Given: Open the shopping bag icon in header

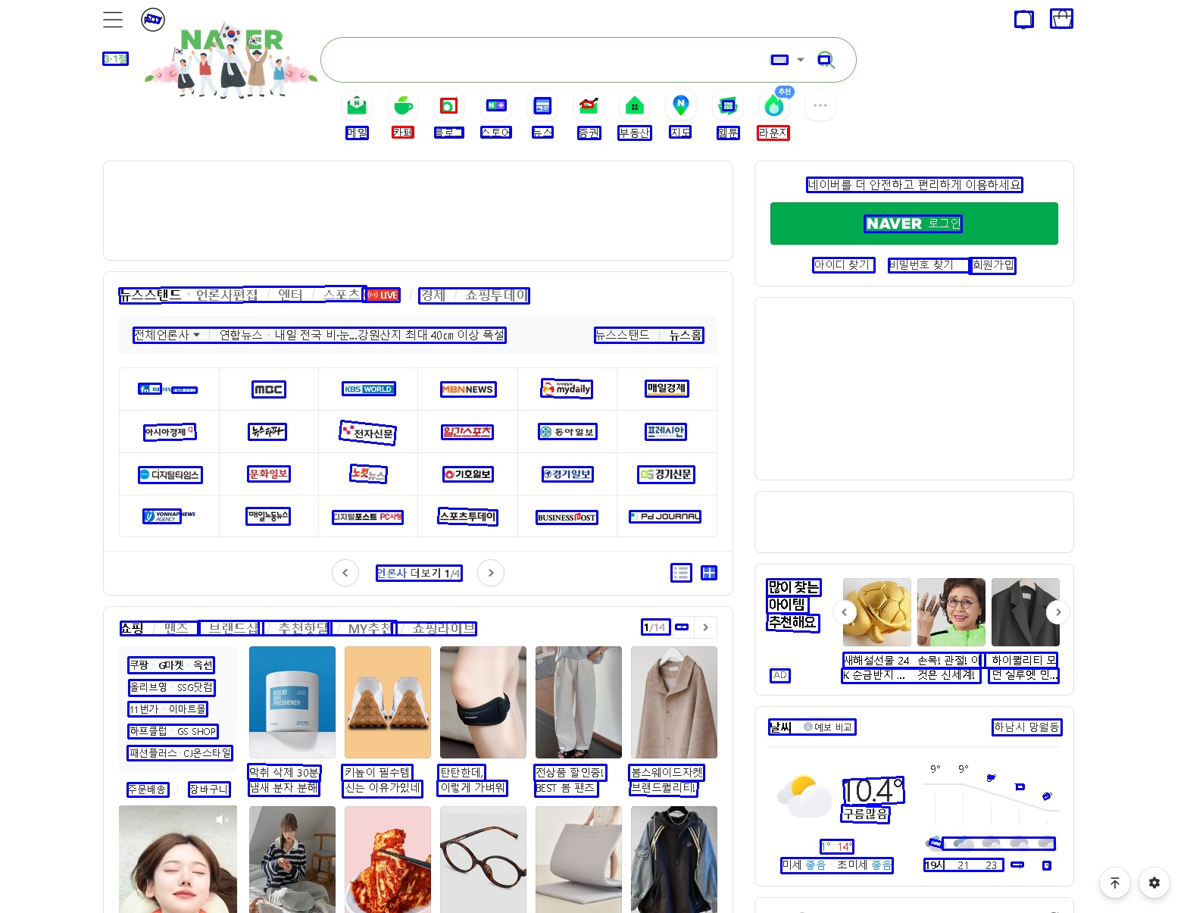Looking at the screenshot, I should point(1061,19).
